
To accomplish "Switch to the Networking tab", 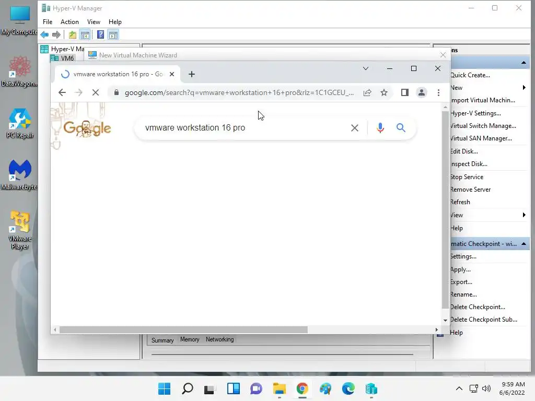I will coord(220,339).
